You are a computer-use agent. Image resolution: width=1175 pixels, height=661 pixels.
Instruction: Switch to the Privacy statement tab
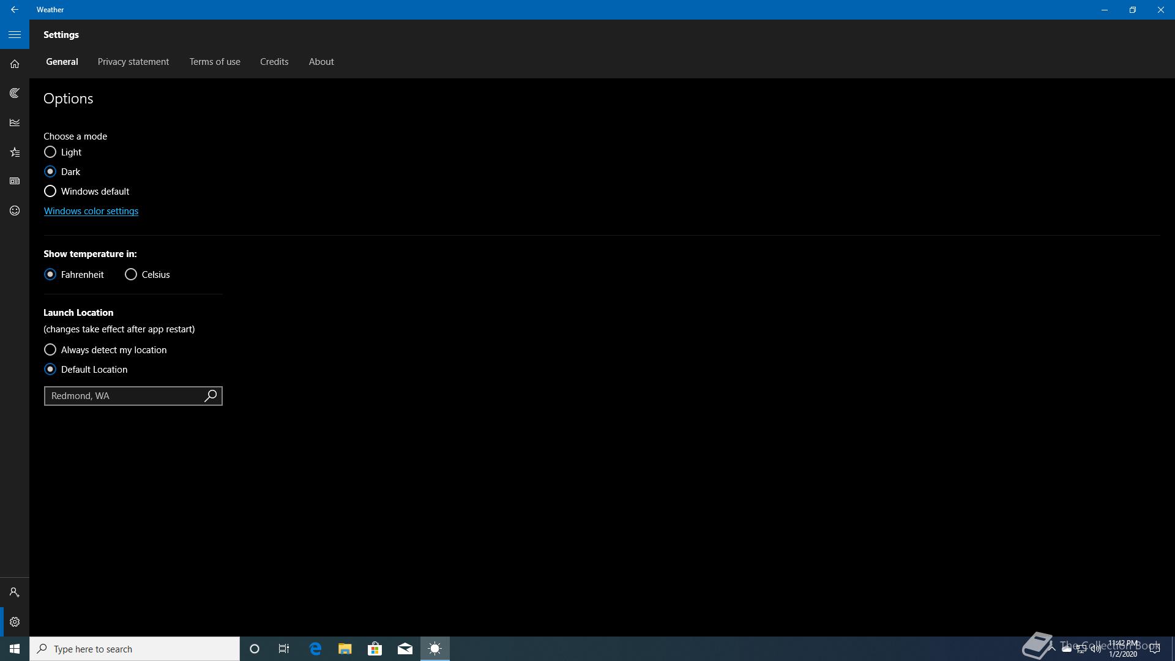[x=133, y=62]
